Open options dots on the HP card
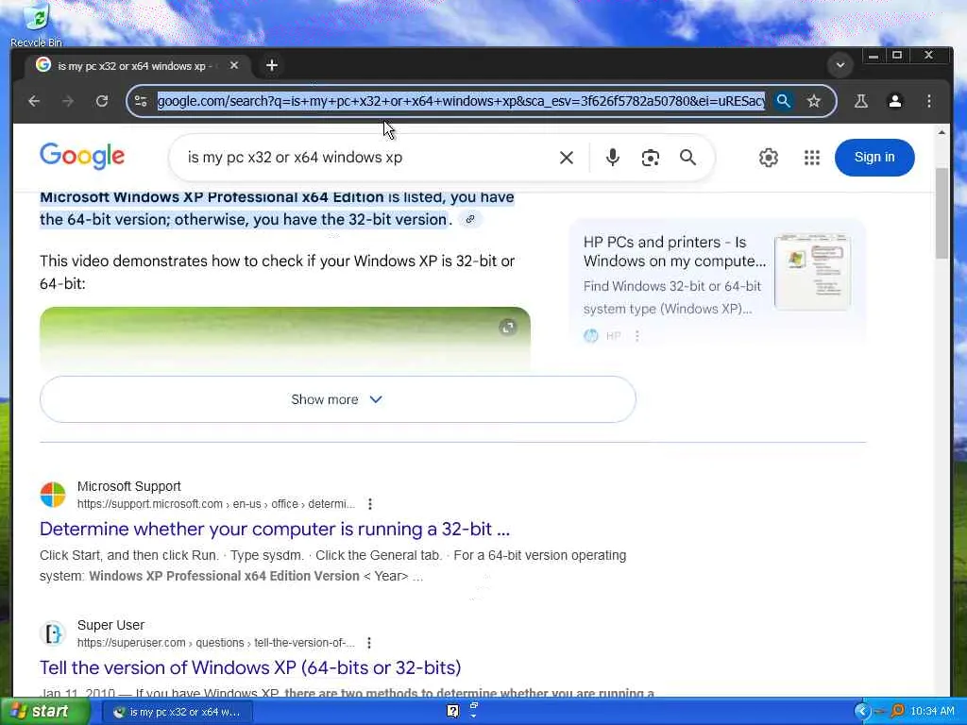 637,336
